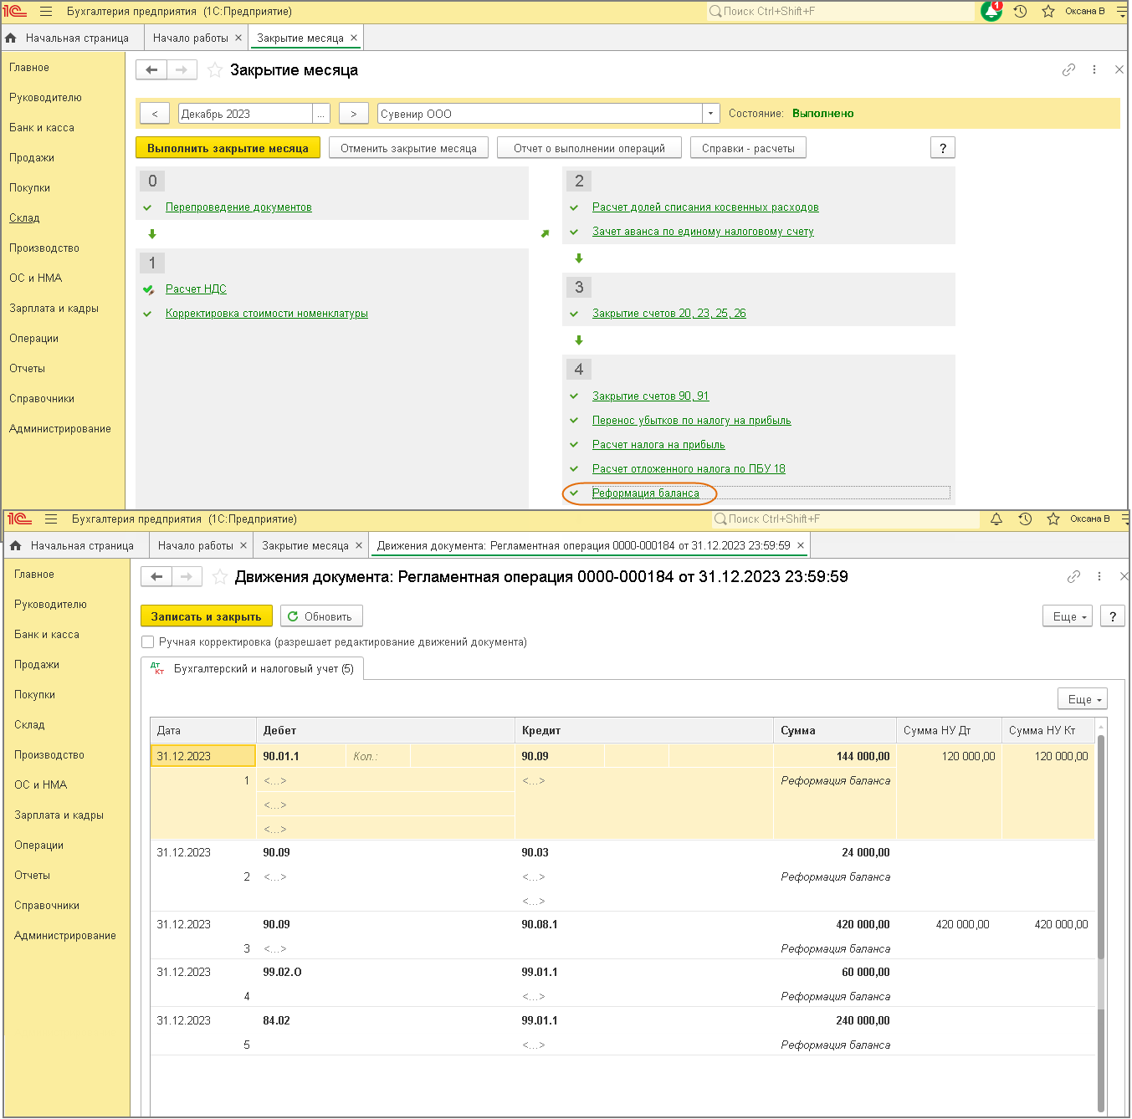The width and height of the screenshot is (1132, 1119).
Task: Add Закрытие месяца page to favorites
Action: 215,70
